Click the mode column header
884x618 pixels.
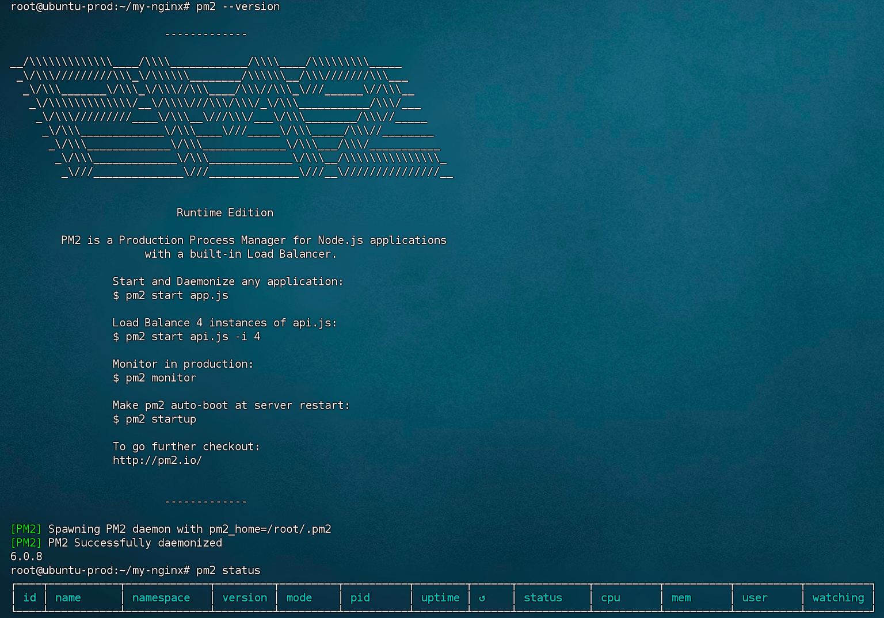(x=299, y=598)
